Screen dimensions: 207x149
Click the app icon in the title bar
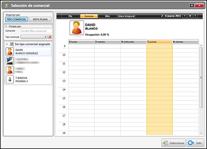(x=6, y=5)
